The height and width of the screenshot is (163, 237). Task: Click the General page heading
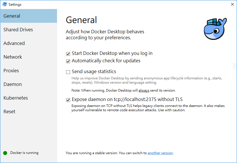(81, 20)
